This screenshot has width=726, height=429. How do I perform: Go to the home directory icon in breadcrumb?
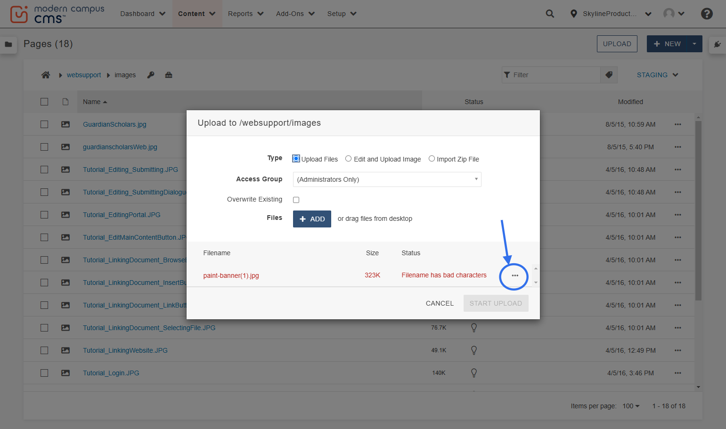pyautogui.click(x=46, y=75)
